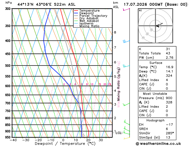
Task: Click the Most Unstable θe value '328'
Action: tap(169, 102)
